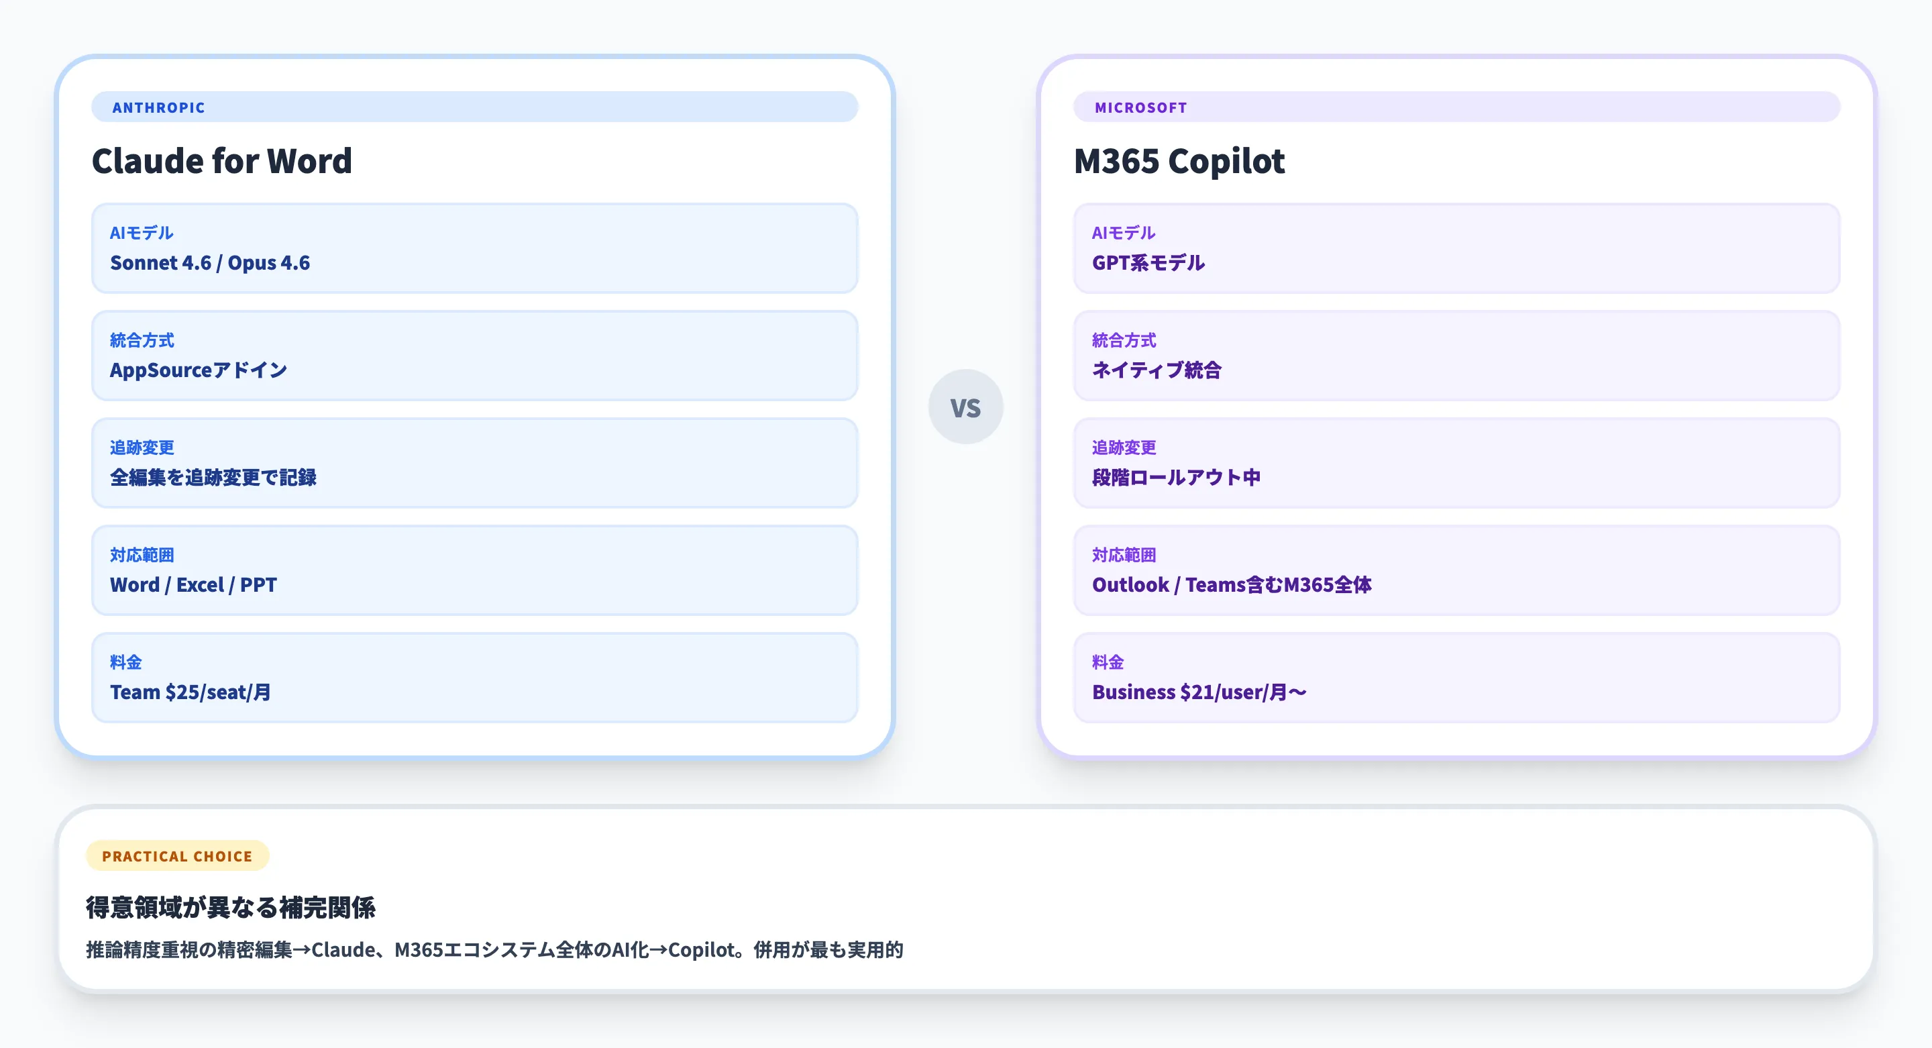Select the Claude for Word heading

click(x=222, y=160)
